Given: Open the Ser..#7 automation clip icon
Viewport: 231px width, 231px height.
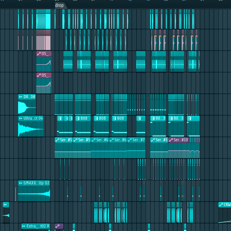Looking at the screenshot, I should [x=130, y=140].
